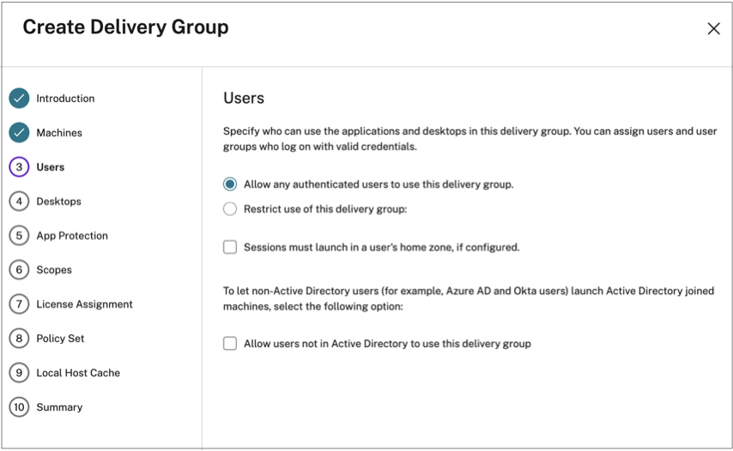Image resolution: width=733 pixels, height=451 pixels.
Task: Select Allow any authenticated users radio button
Action: coord(230,184)
